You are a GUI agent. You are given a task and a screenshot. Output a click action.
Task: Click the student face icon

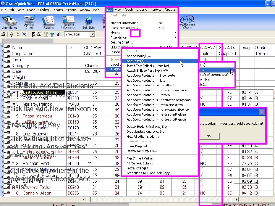(33, 34)
